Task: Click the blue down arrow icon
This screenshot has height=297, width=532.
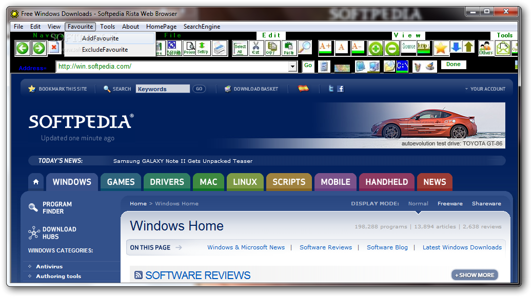Action: (x=456, y=47)
